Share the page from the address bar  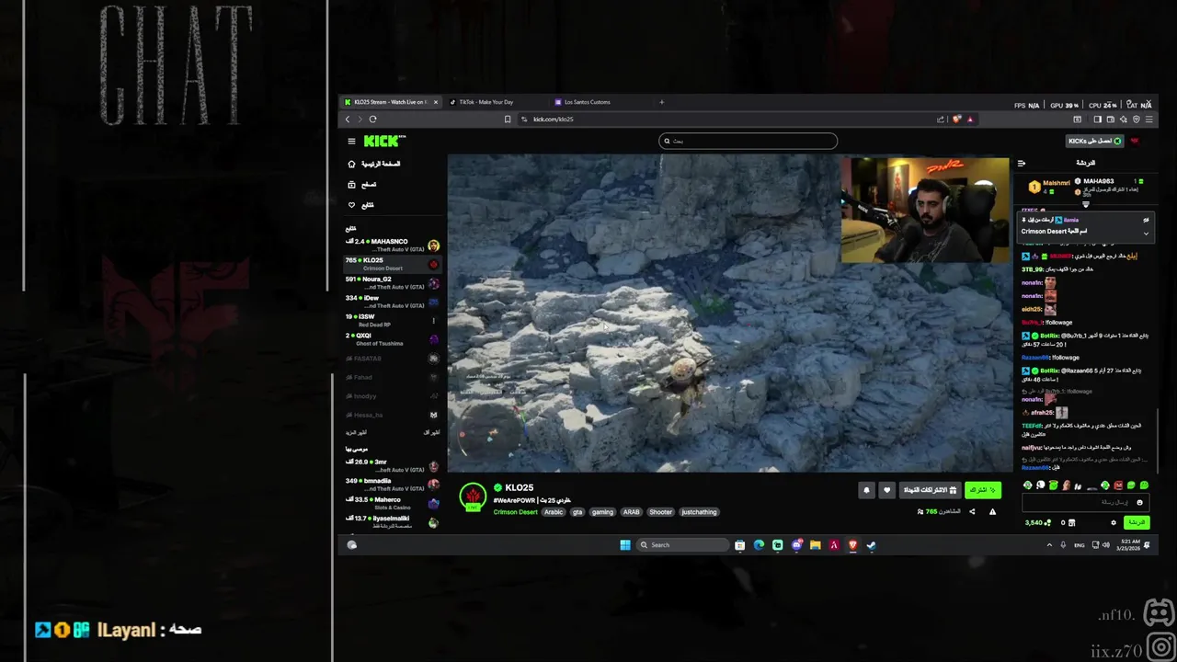(940, 119)
